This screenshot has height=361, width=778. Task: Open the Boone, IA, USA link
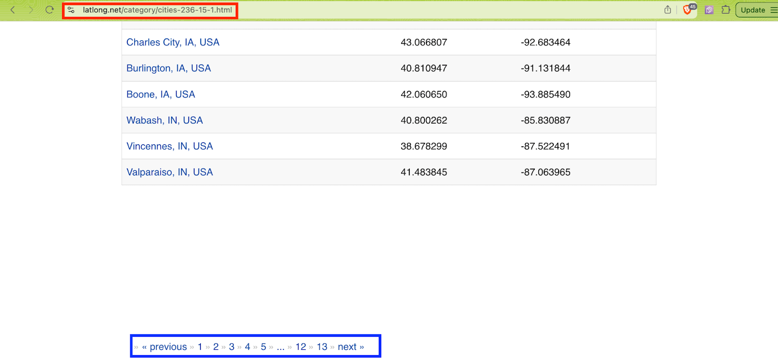point(160,94)
